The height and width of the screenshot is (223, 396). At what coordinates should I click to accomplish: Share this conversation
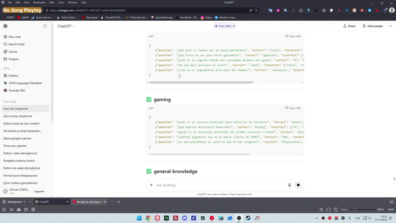[349, 26]
